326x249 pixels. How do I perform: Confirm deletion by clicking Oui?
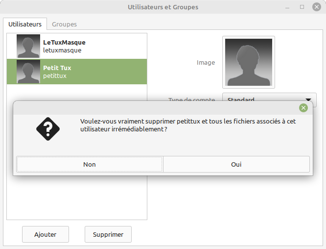click(236, 164)
